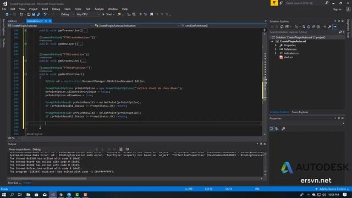Switch Properties panel to Alphabetical view
This screenshot has width=352, height=198.
pyautogui.click(x=277, y=129)
